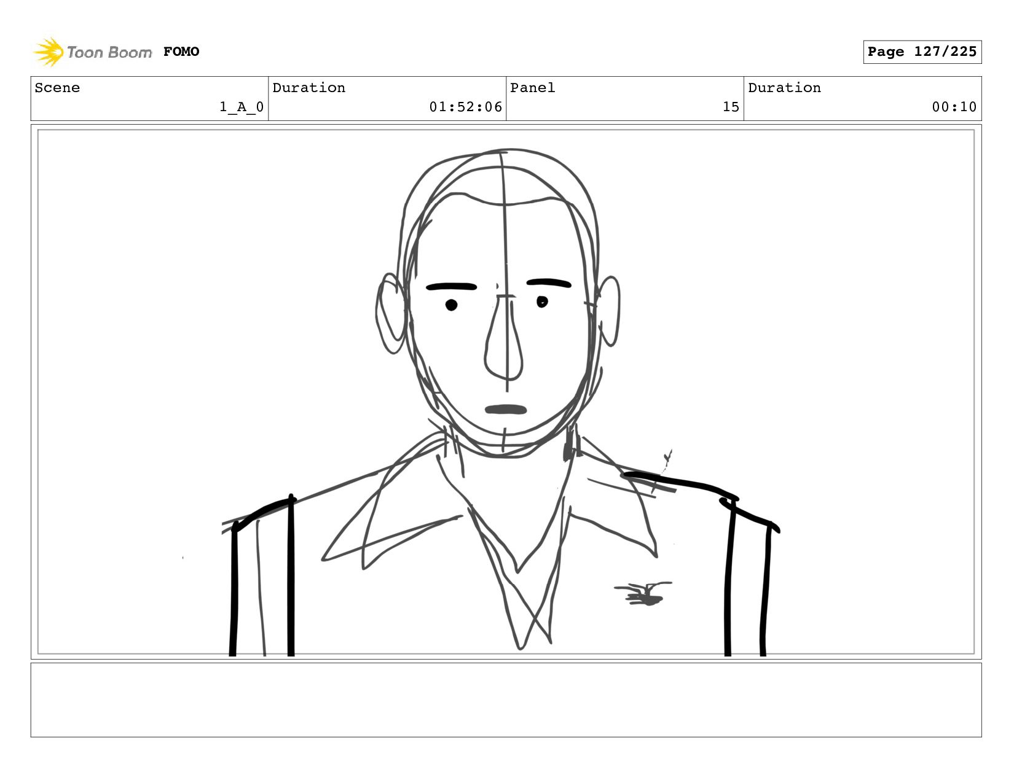The height and width of the screenshot is (783, 1014).
Task: Select panel duration value 00:10
Action: pos(954,107)
